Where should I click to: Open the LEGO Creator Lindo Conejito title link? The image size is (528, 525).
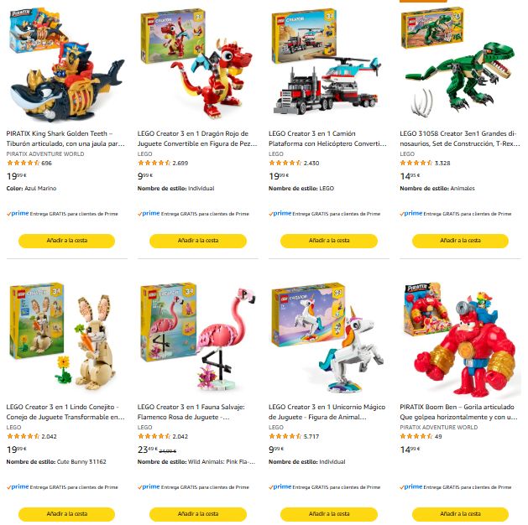(x=65, y=412)
